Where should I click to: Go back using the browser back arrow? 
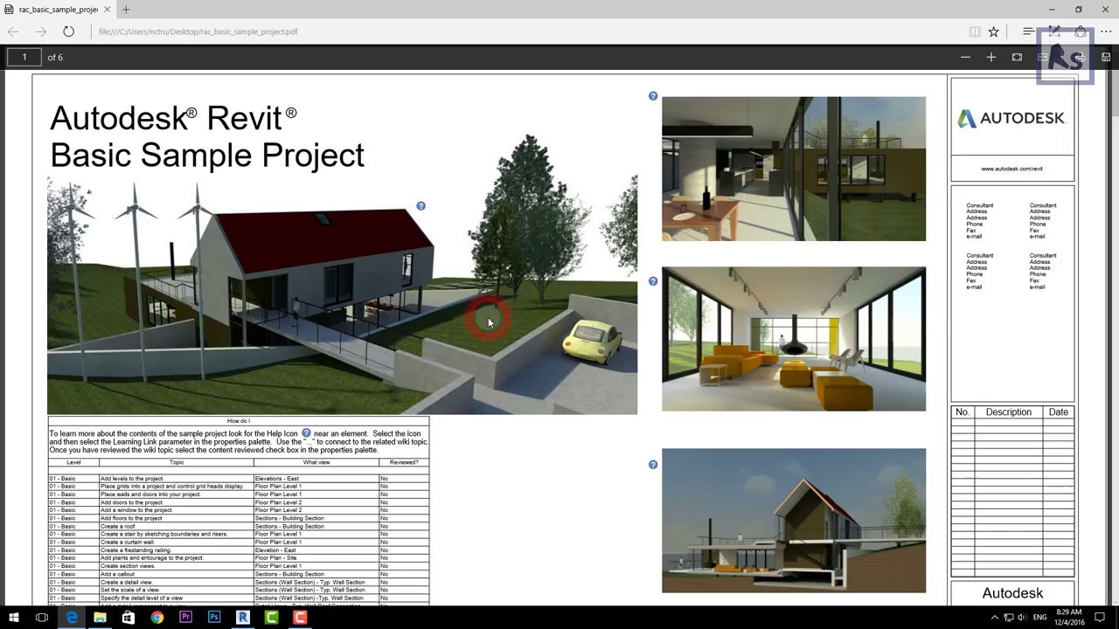pyautogui.click(x=13, y=31)
